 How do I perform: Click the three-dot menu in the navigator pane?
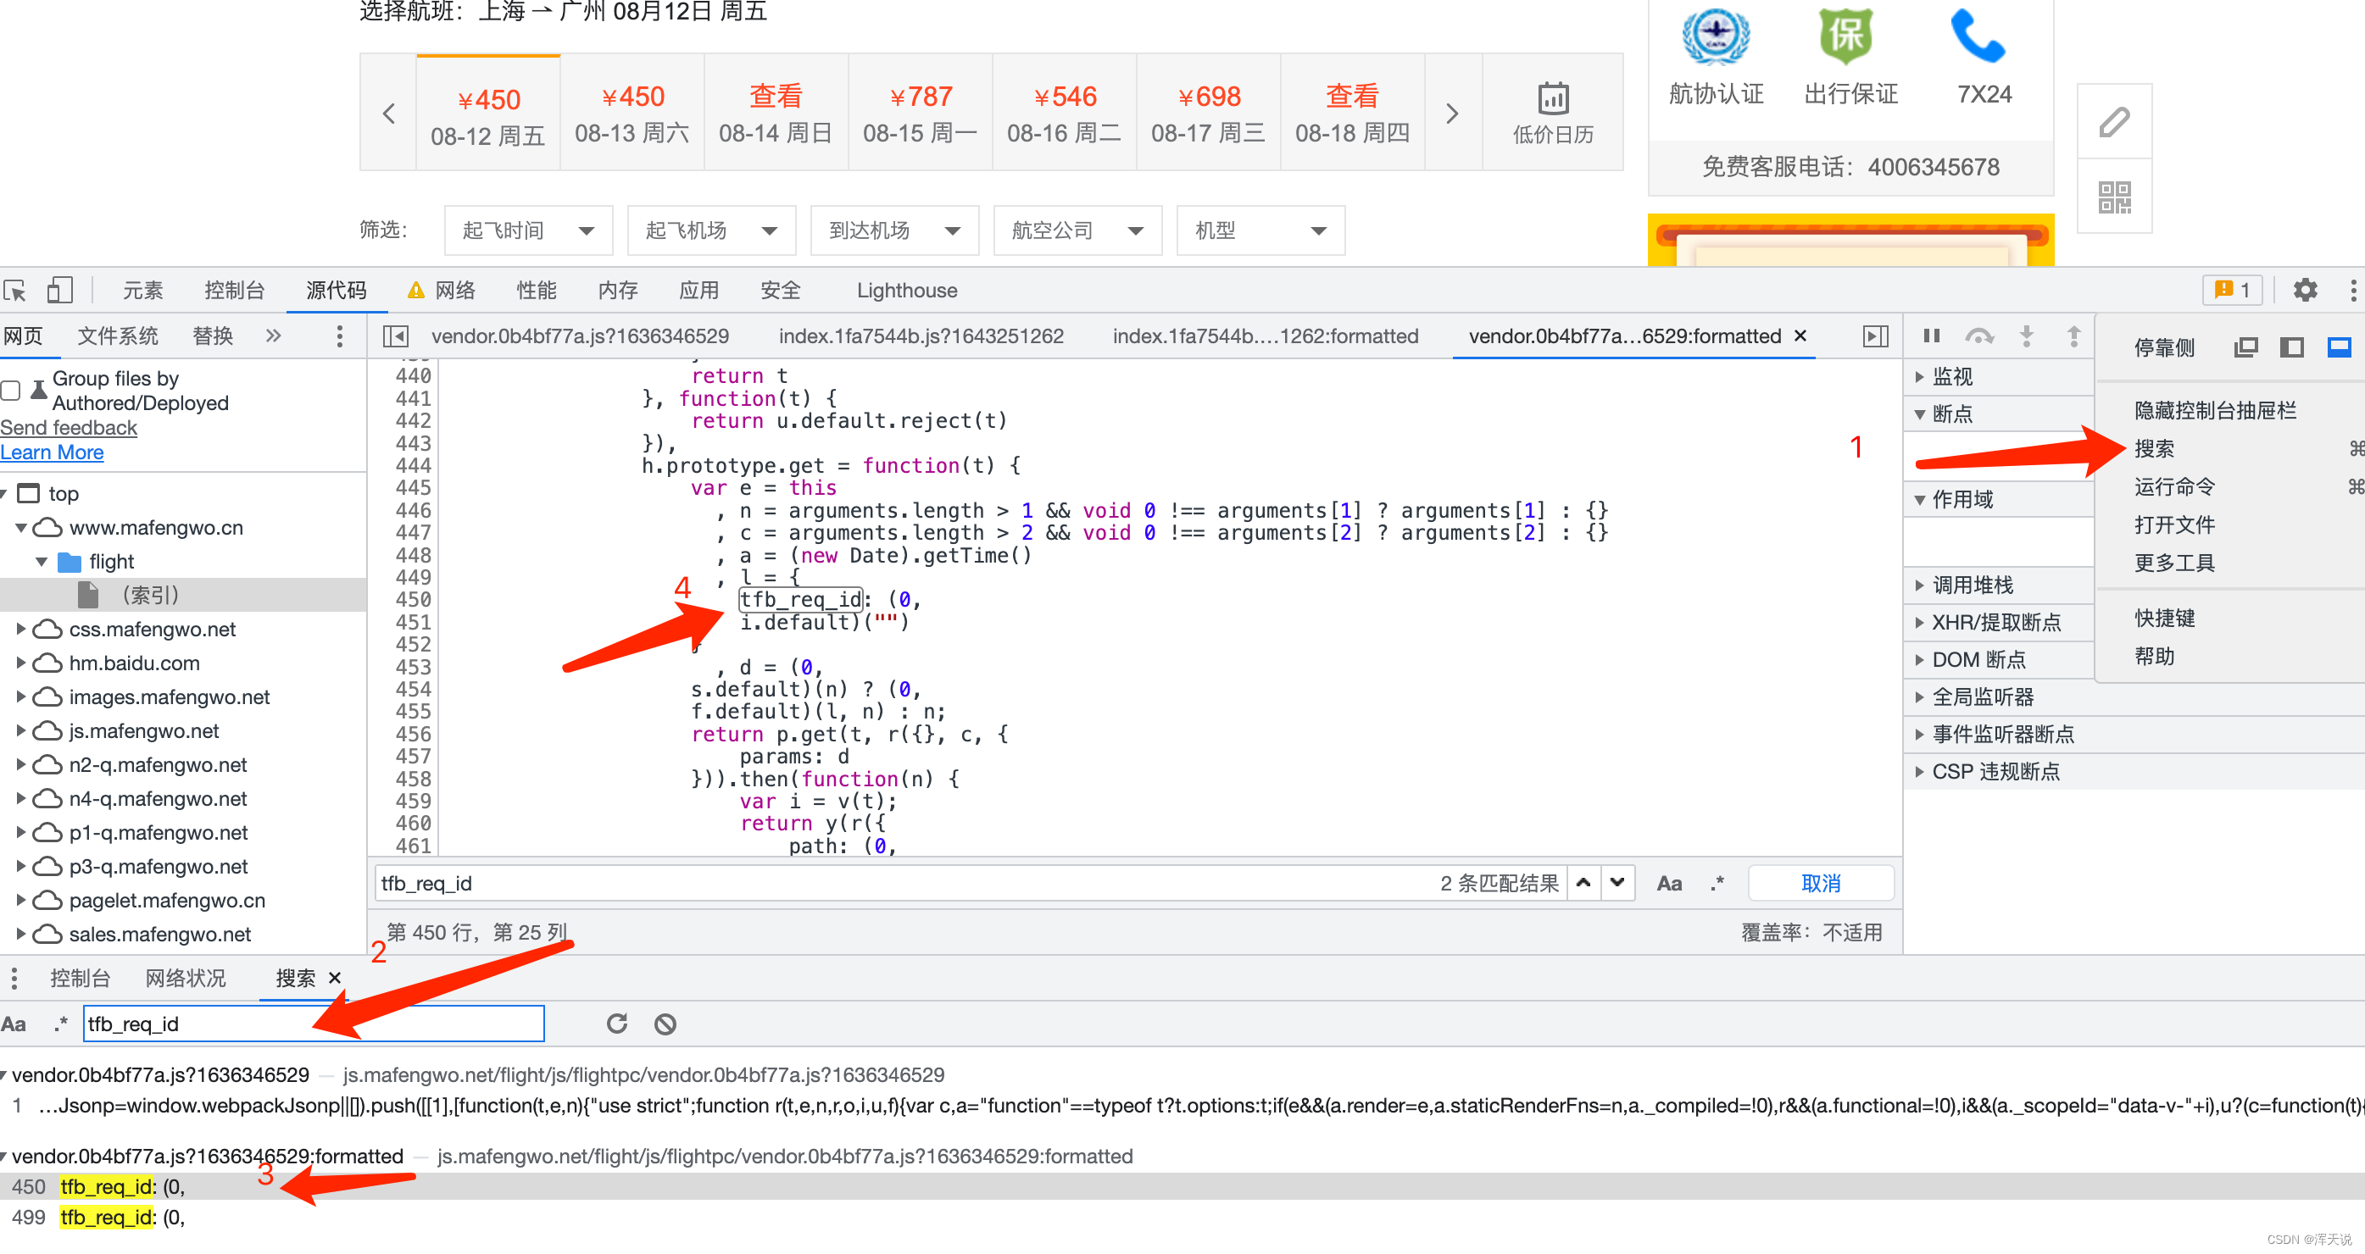coord(340,336)
